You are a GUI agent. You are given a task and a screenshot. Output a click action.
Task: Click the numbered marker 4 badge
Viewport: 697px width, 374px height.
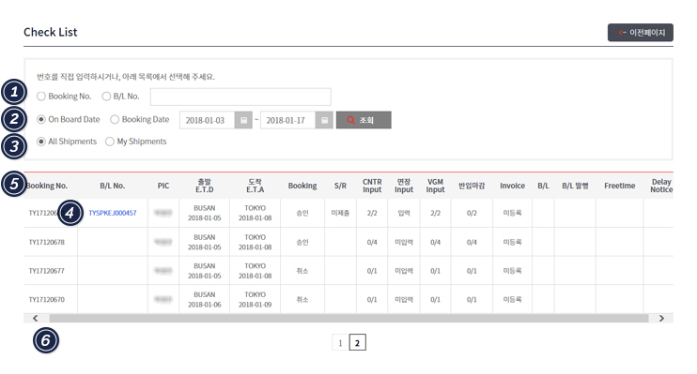pos(70,213)
